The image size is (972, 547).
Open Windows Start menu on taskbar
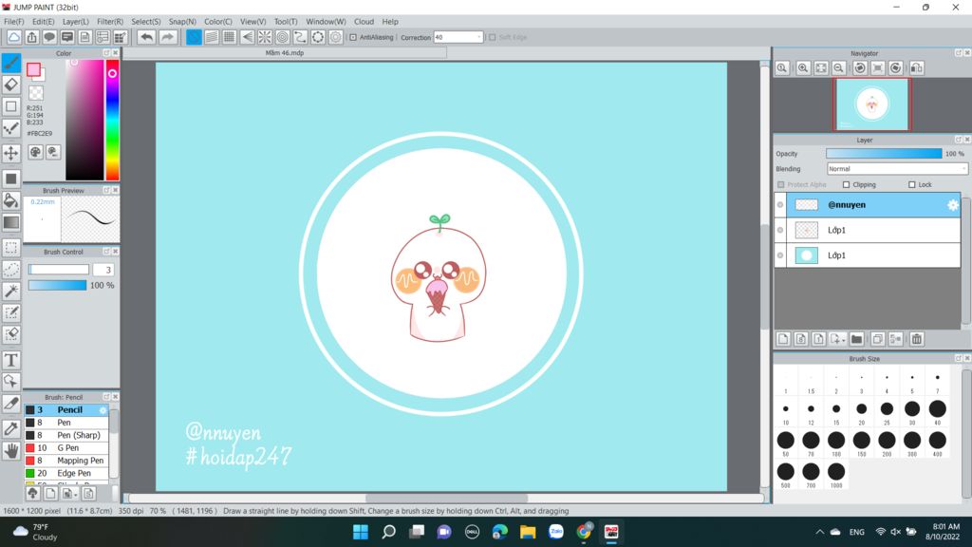pyautogui.click(x=360, y=532)
